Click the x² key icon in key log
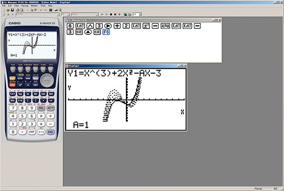 pos(146,26)
